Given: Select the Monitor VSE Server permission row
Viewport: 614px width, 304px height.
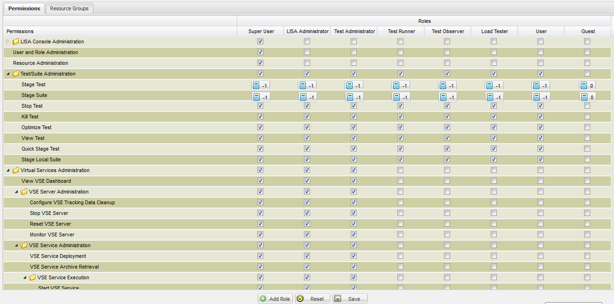Looking at the screenshot, I should click(52, 235).
